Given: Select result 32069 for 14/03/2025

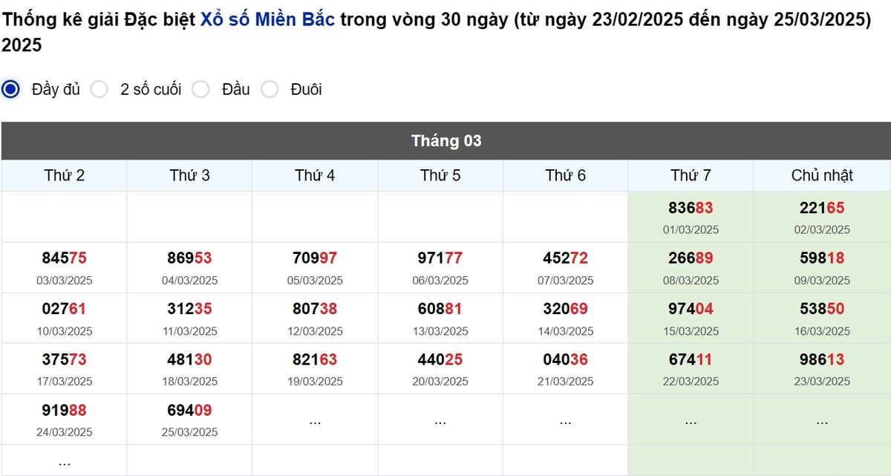Looking at the screenshot, I should point(566,309).
